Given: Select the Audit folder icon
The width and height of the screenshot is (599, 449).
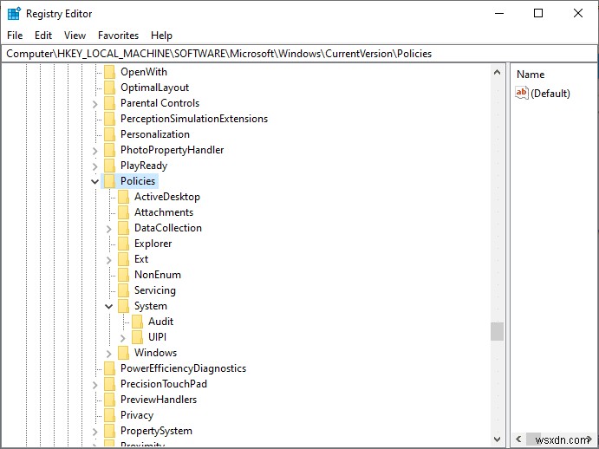Looking at the screenshot, I should click(137, 322).
